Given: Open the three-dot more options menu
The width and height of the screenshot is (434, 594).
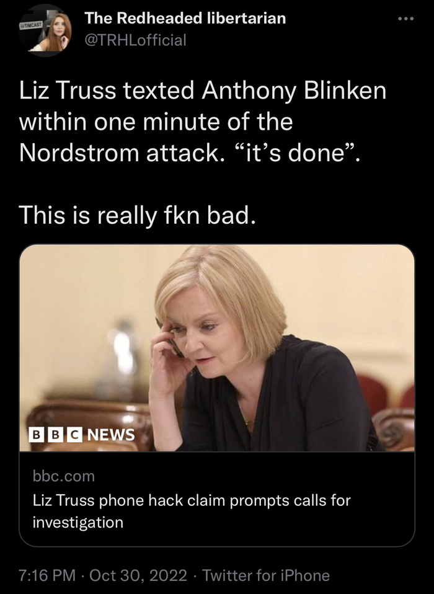Looking at the screenshot, I should tap(405, 19).
